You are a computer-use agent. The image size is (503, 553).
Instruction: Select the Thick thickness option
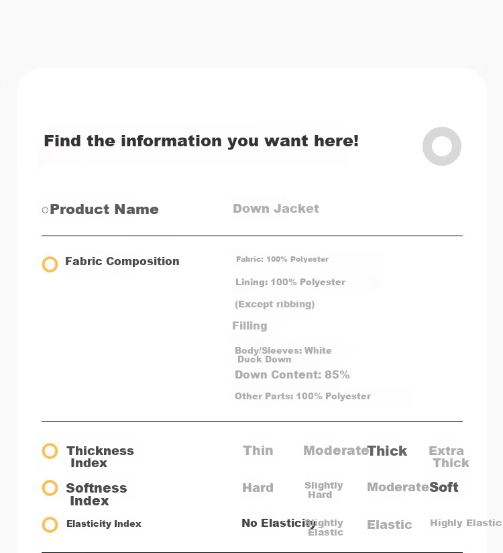click(387, 451)
